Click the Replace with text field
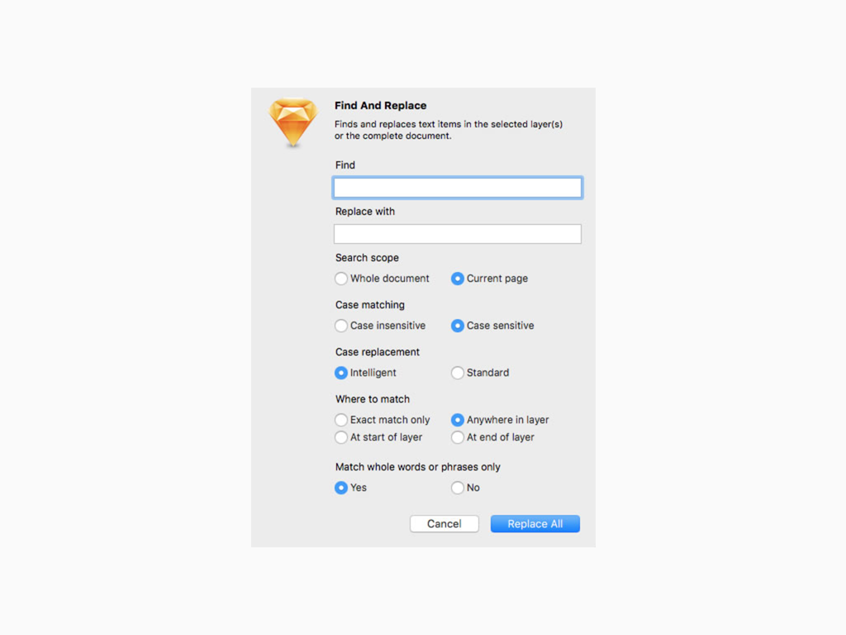 click(458, 234)
